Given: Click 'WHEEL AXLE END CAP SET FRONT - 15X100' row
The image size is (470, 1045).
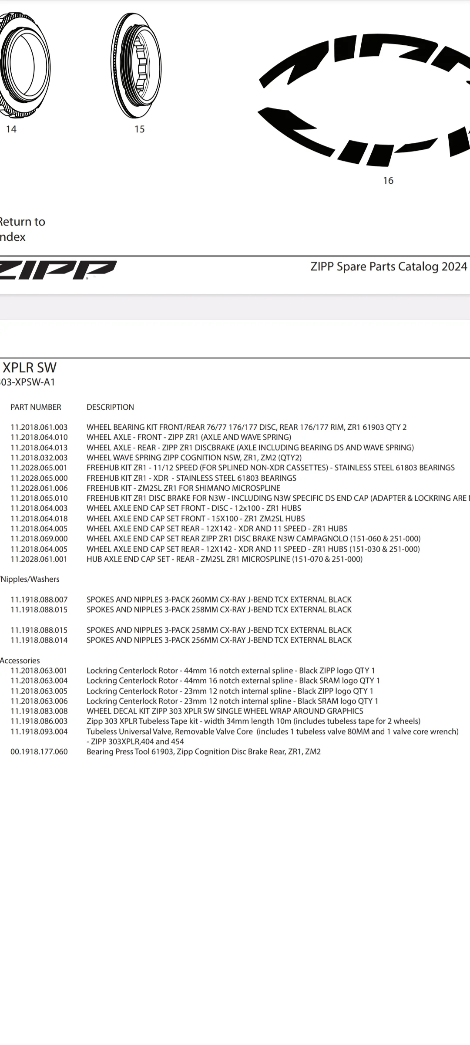Looking at the screenshot, I should point(196,519).
